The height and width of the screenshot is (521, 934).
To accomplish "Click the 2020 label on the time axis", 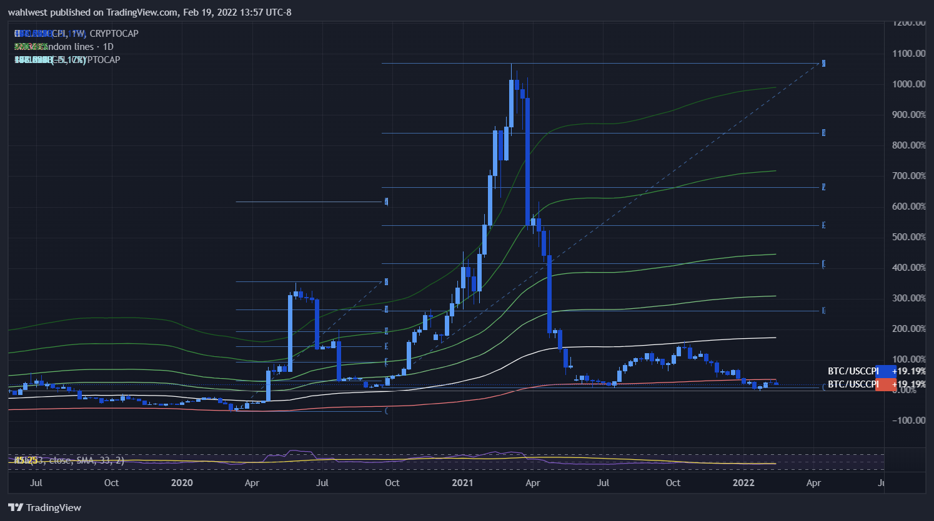I will pos(182,483).
